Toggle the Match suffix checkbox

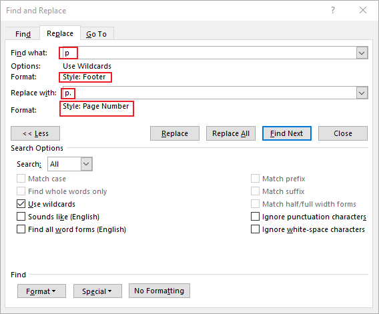pyautogui.click(x=255, y=191)
